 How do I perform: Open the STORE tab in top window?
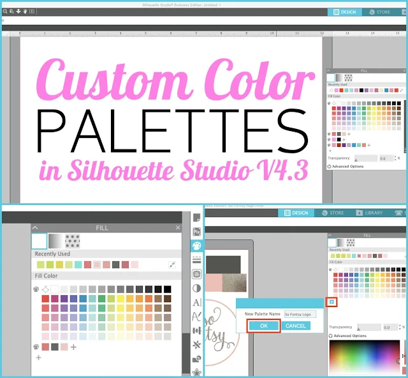pos(380,12)
